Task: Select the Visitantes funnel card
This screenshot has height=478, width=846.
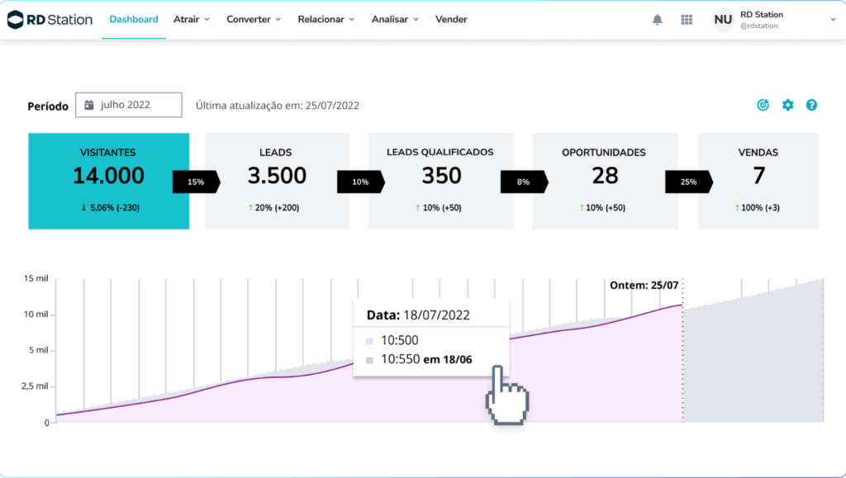Action: [x=108, y=181]
